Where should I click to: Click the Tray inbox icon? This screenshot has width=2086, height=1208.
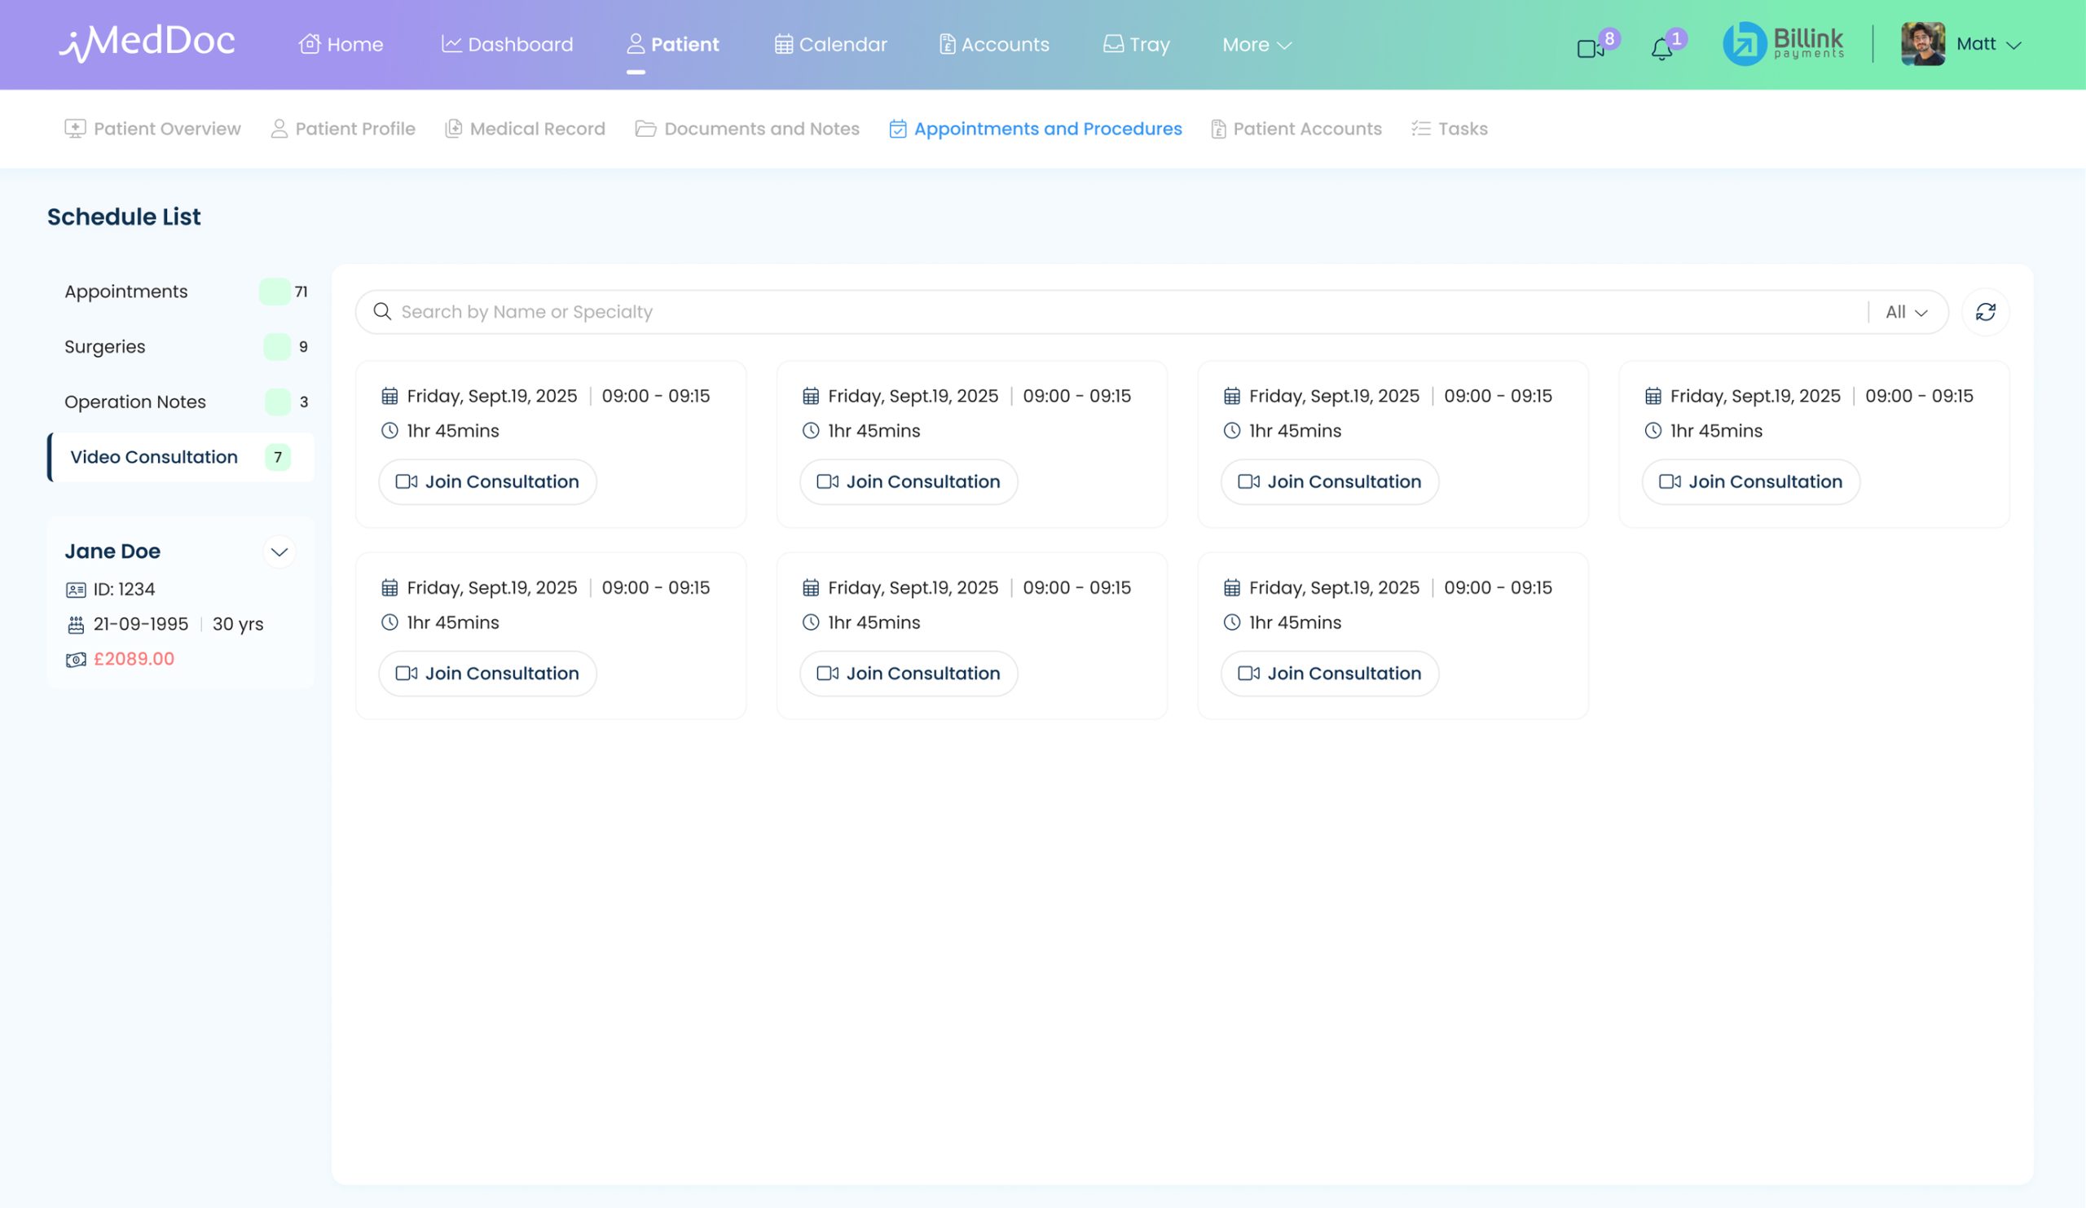1113,44
